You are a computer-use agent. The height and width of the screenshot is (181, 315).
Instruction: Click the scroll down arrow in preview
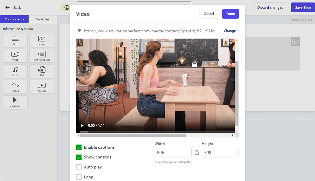pos(237,131)
